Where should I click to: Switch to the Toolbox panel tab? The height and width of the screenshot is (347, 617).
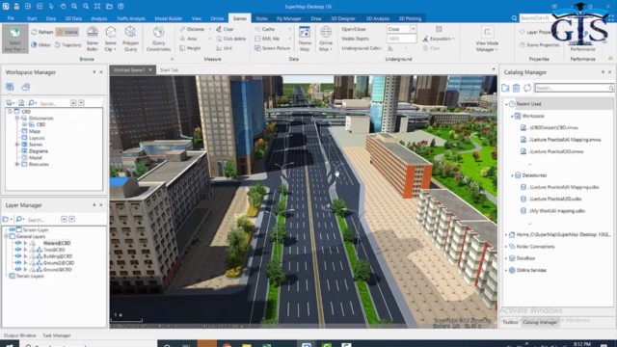510,322
